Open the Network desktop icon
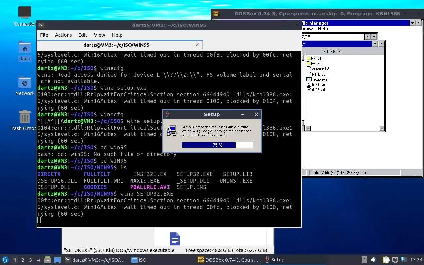424x265 pixels. pyautogui.click(x=25, y=83)
